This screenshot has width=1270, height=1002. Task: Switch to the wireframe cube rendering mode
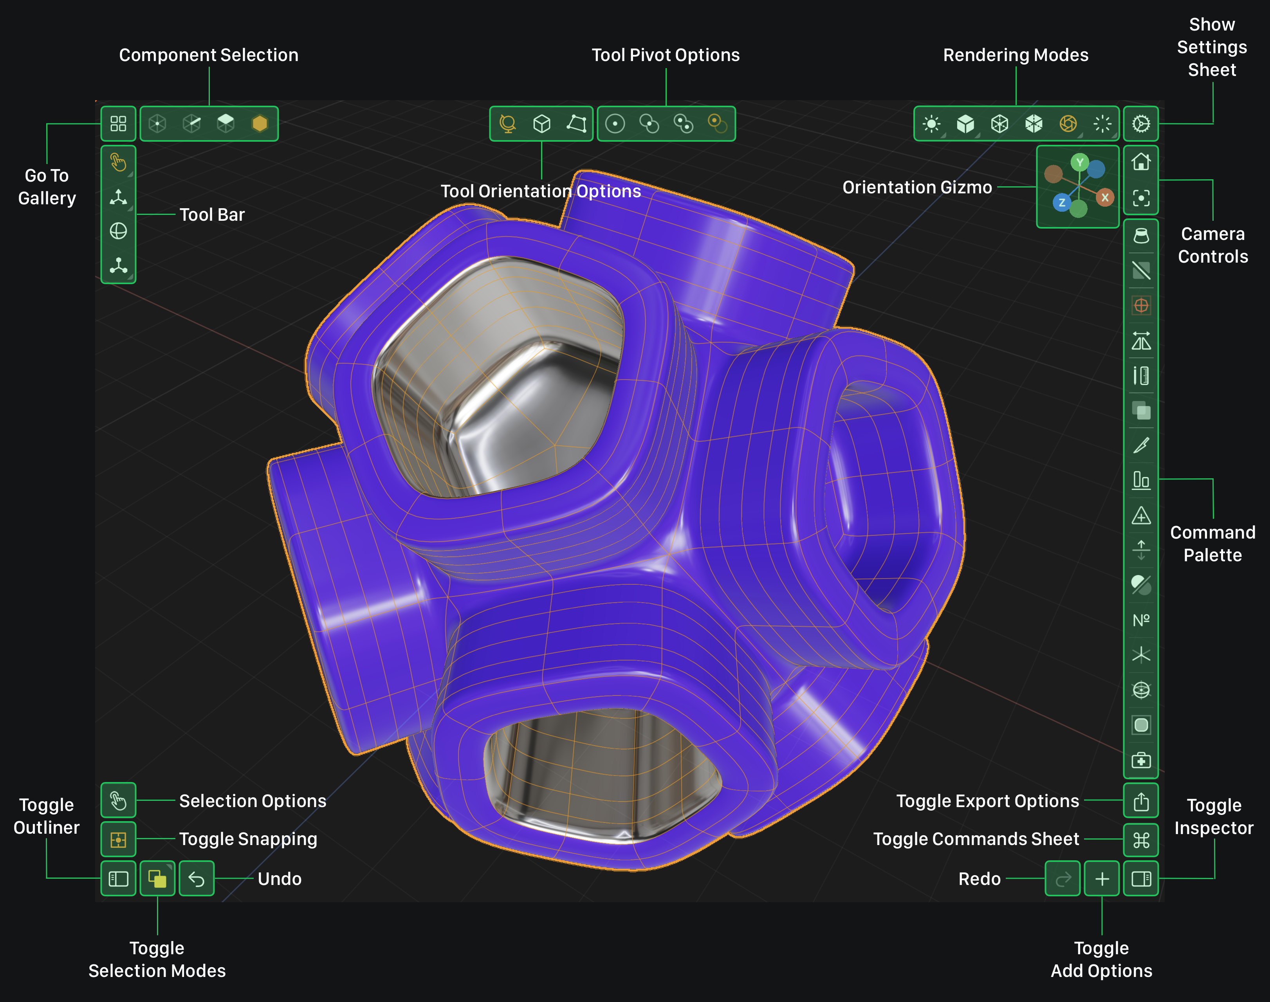click(999, 124)
